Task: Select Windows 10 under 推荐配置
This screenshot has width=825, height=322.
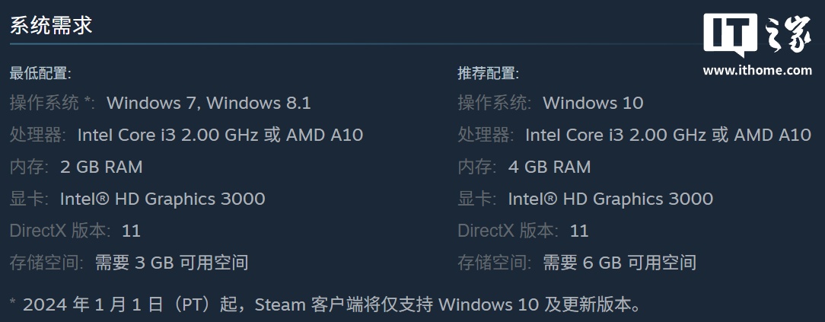Action: tap(593, 103)
